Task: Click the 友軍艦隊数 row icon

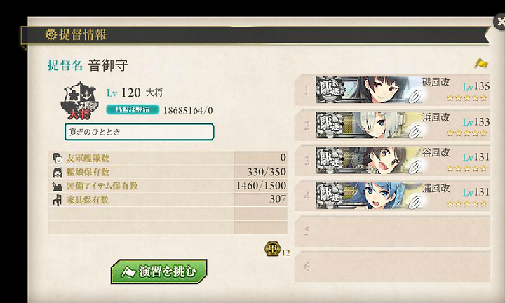Action: coord(58,158)
